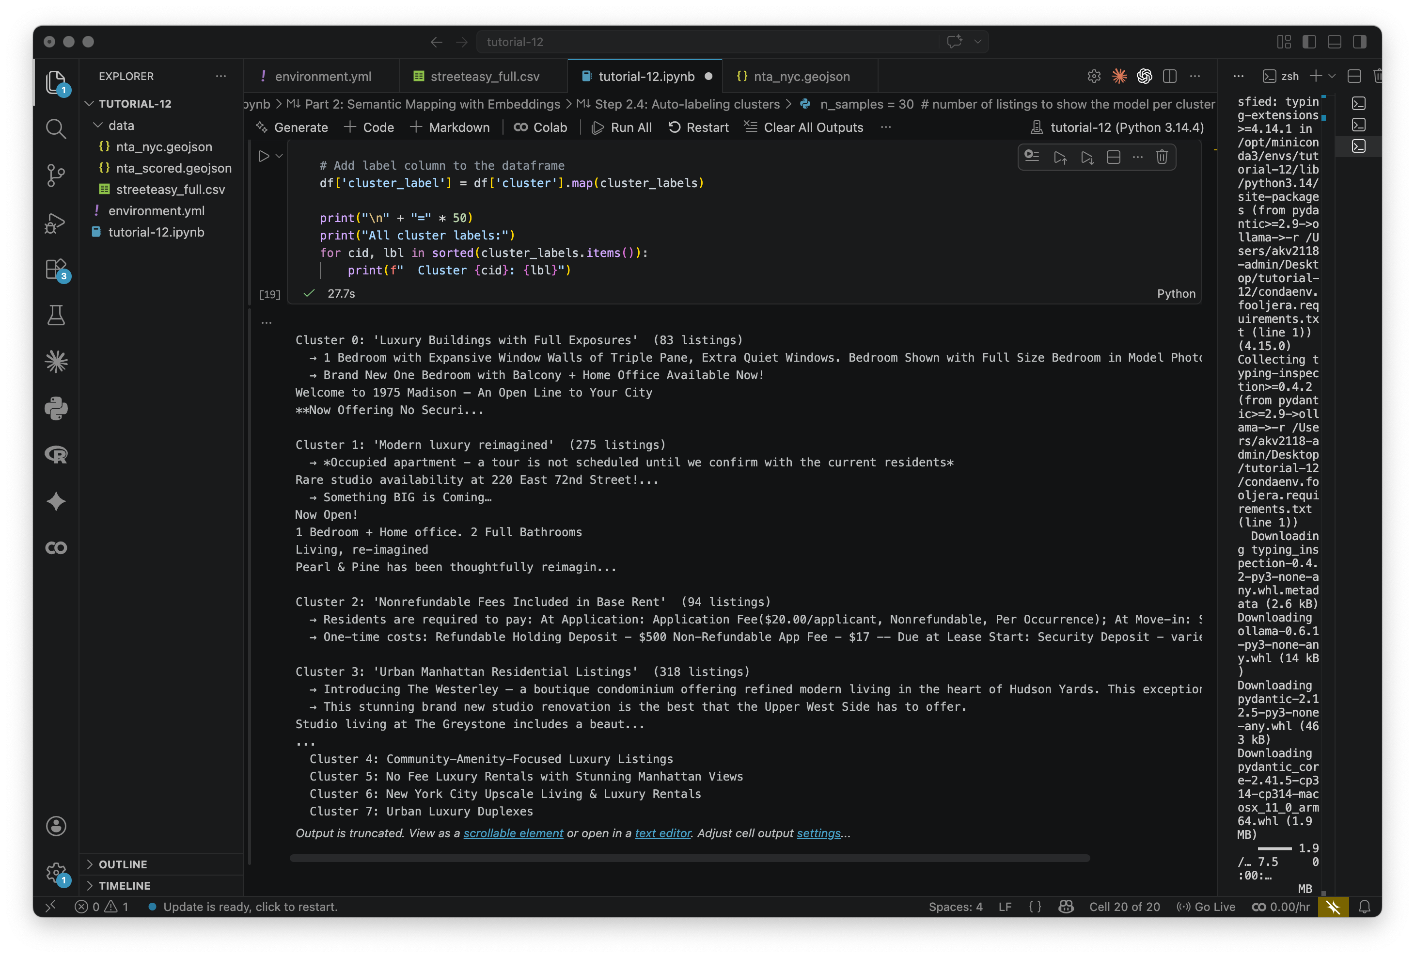Viewport: 1415px width, 958px height.
Task: Customize layout icon in title bar
Action: click(x=1284, y=41)
